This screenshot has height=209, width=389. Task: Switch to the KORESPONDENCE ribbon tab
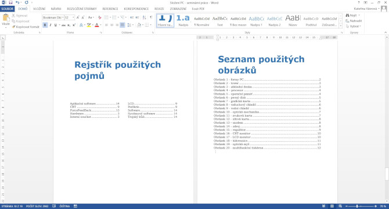click(x=136, y=9)
